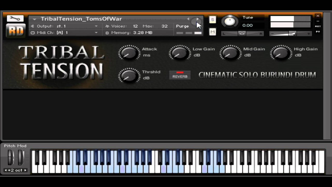Load the next instrument preset arrow

pos(198,19)
